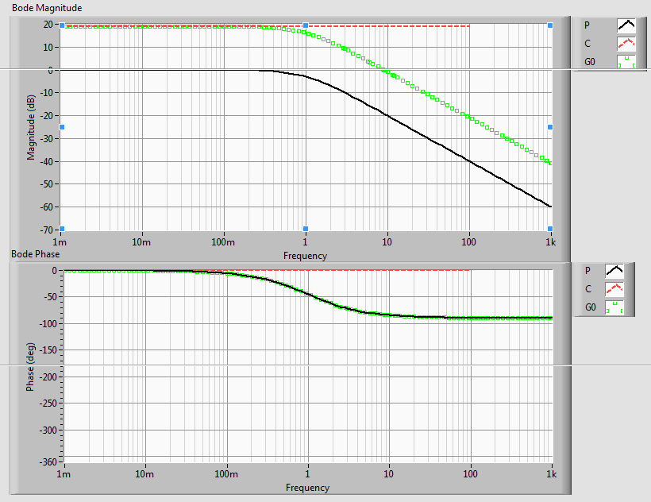651x502 pixels.
Task: Click the -40 magnitude axis marker
Action: pos(47,161)
